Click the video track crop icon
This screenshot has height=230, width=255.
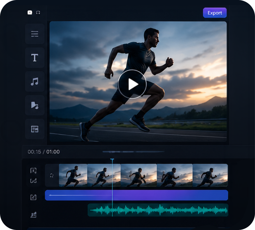[33, 171]
